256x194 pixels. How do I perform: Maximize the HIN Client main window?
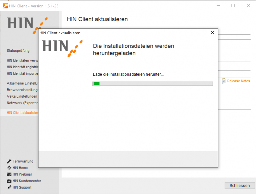(233, 6)
